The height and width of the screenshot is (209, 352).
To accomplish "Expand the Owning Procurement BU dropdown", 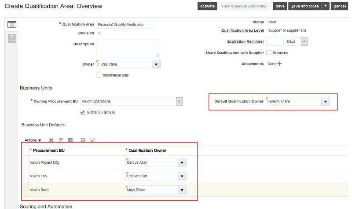I will tap(179, 101).
